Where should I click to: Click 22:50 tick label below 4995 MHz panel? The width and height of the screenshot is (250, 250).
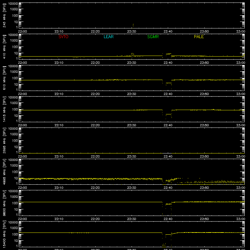[204, 188]
